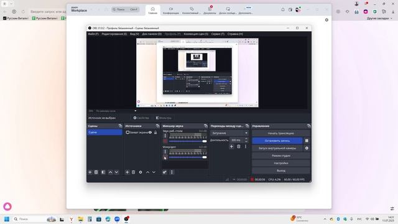Image resolution: width=398 pixels, height=224 pixels.
Task: Toggle lock on Захват экрана source
Action: tap(155, 133)
